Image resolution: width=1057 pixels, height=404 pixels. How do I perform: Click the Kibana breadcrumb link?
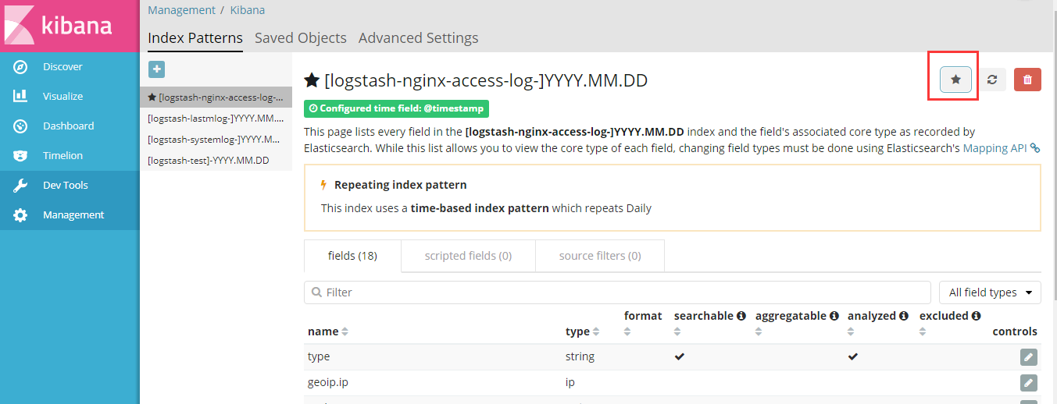[247, 10]
